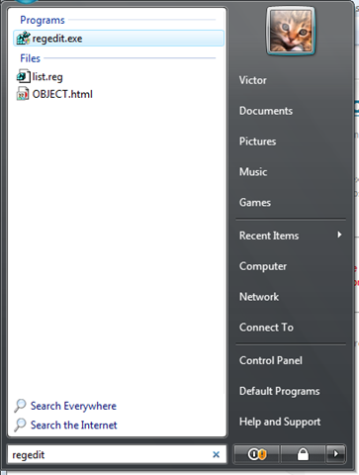Click the regedit.exe program icon

click(23, 39)
